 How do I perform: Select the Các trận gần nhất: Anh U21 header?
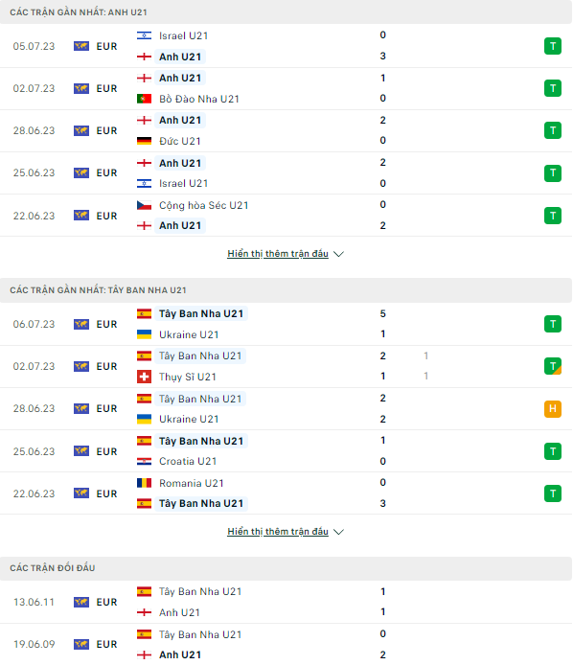point(286,11)
